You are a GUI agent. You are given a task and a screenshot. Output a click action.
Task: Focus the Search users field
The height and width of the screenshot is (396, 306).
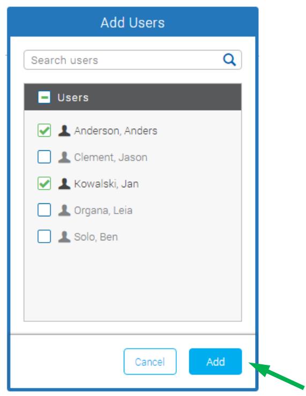133,60
